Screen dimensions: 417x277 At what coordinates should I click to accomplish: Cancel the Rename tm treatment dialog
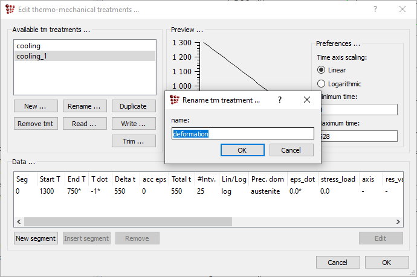pyautogui.click(x=291, y=150)
